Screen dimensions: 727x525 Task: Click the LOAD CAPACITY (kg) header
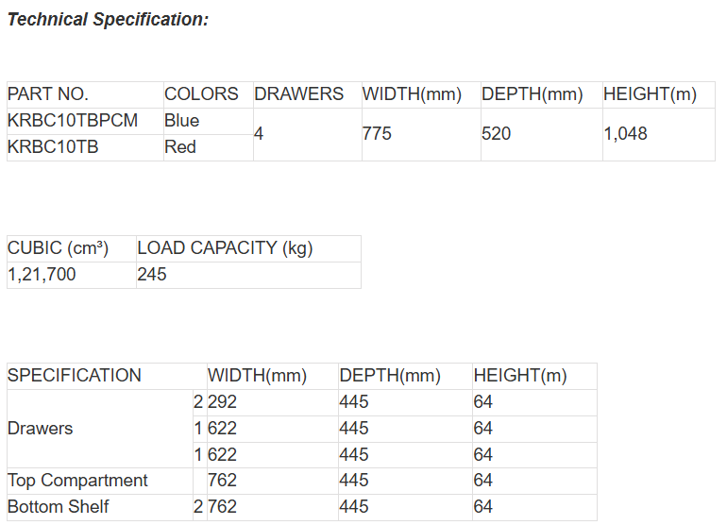click(x=225, y=248)
